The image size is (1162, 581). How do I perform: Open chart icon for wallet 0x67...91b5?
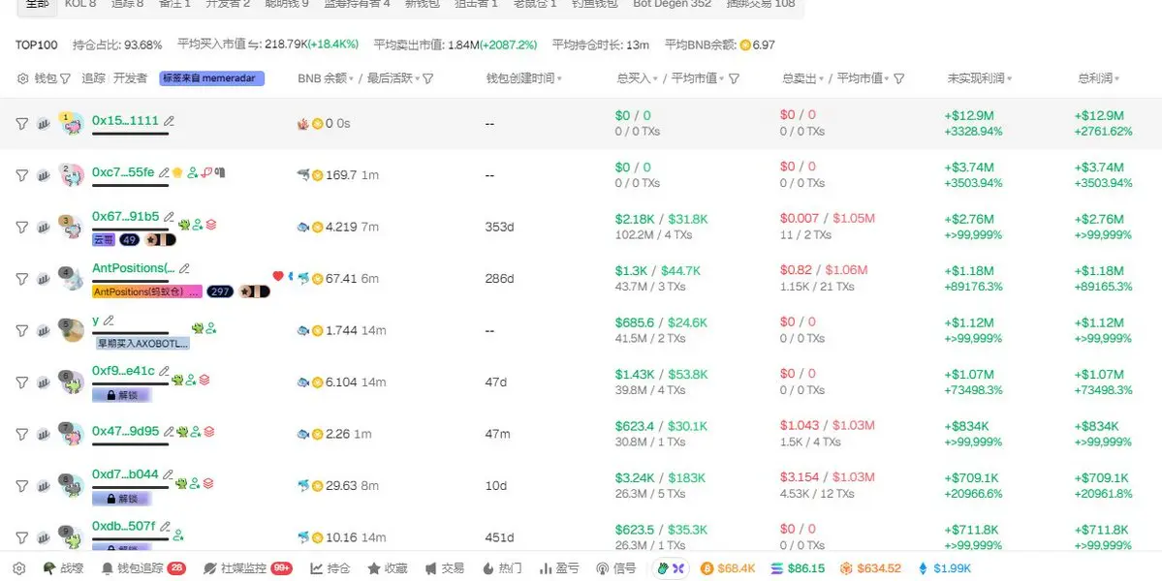point(44,228)
